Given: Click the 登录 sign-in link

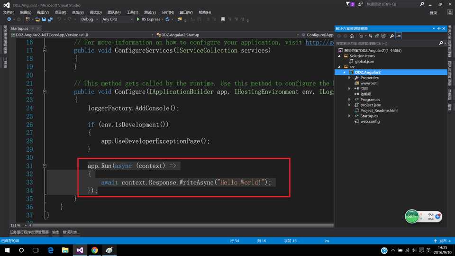Looking at the screenshot, I should [x=433, y=13].
